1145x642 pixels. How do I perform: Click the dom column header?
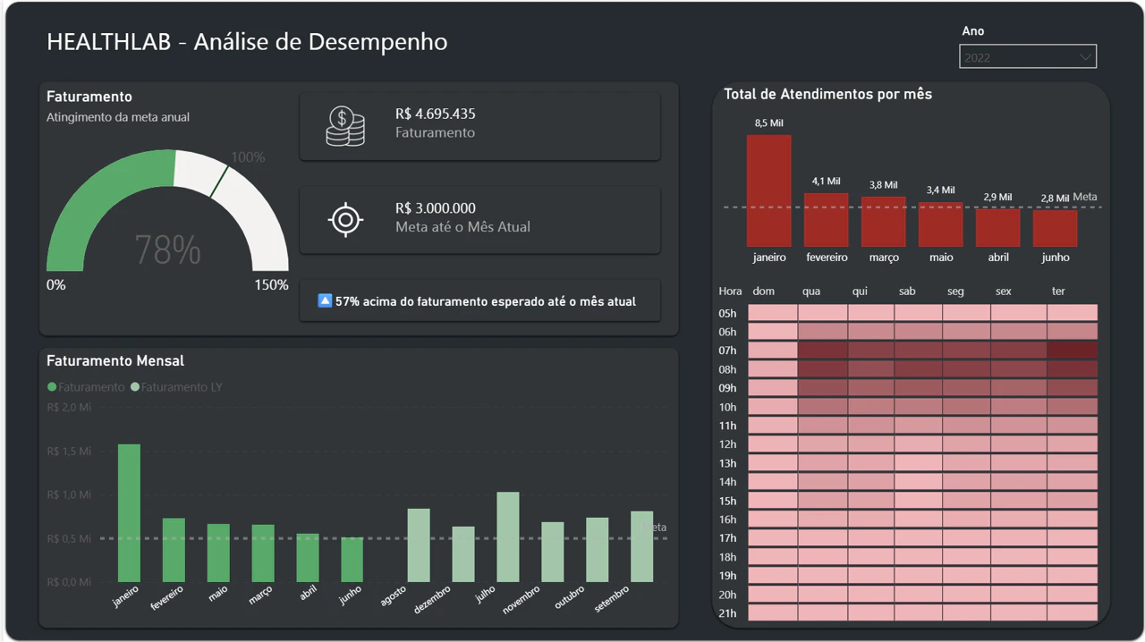764,291
